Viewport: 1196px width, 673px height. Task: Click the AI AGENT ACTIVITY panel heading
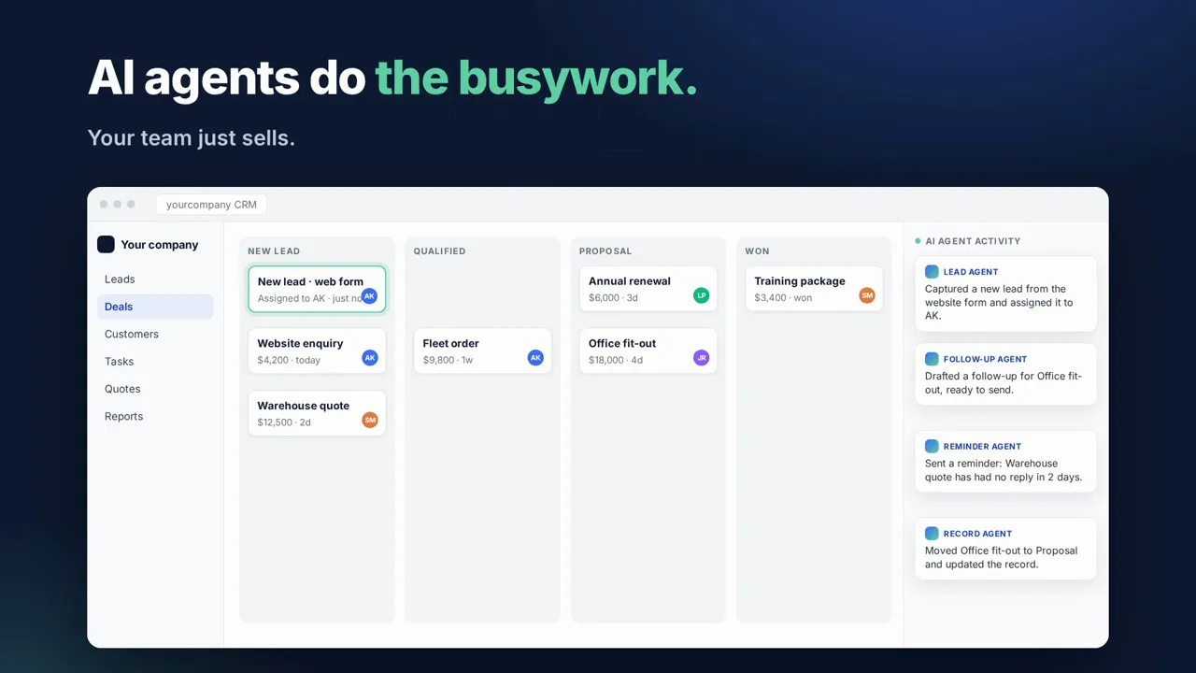pos(973,240)
